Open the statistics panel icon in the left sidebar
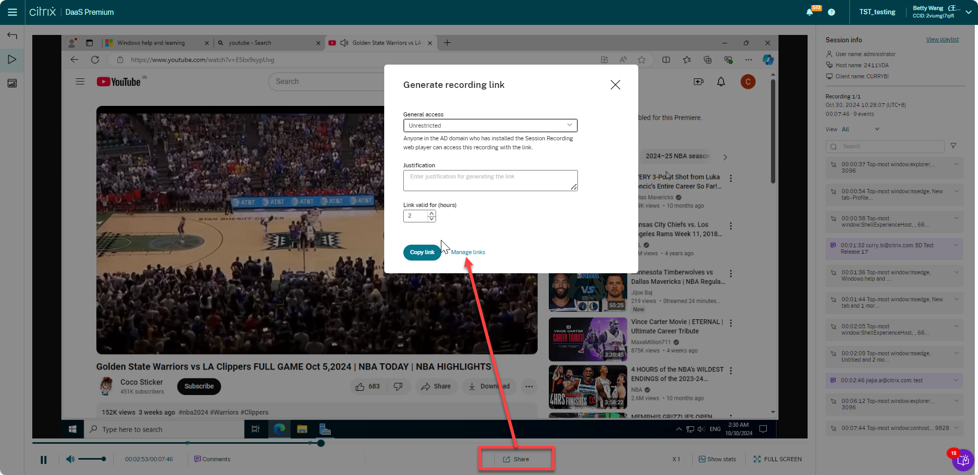This screenshot has width=978, height=475. pyautogui.click(x=12, y=83)
